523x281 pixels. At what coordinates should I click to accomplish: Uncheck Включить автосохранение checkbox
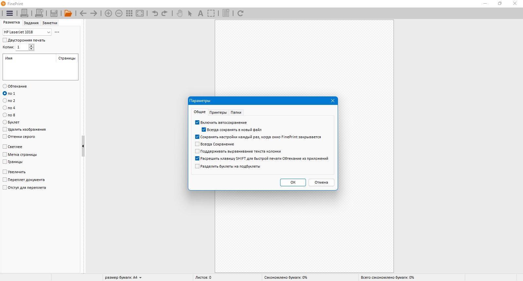[197, 123]
